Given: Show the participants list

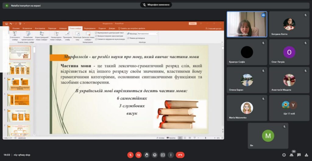Looking at the screenshot, I should tap(292, 155).
